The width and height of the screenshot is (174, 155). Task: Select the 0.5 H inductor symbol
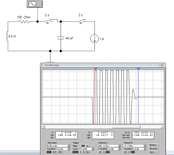tap(8, 36)
